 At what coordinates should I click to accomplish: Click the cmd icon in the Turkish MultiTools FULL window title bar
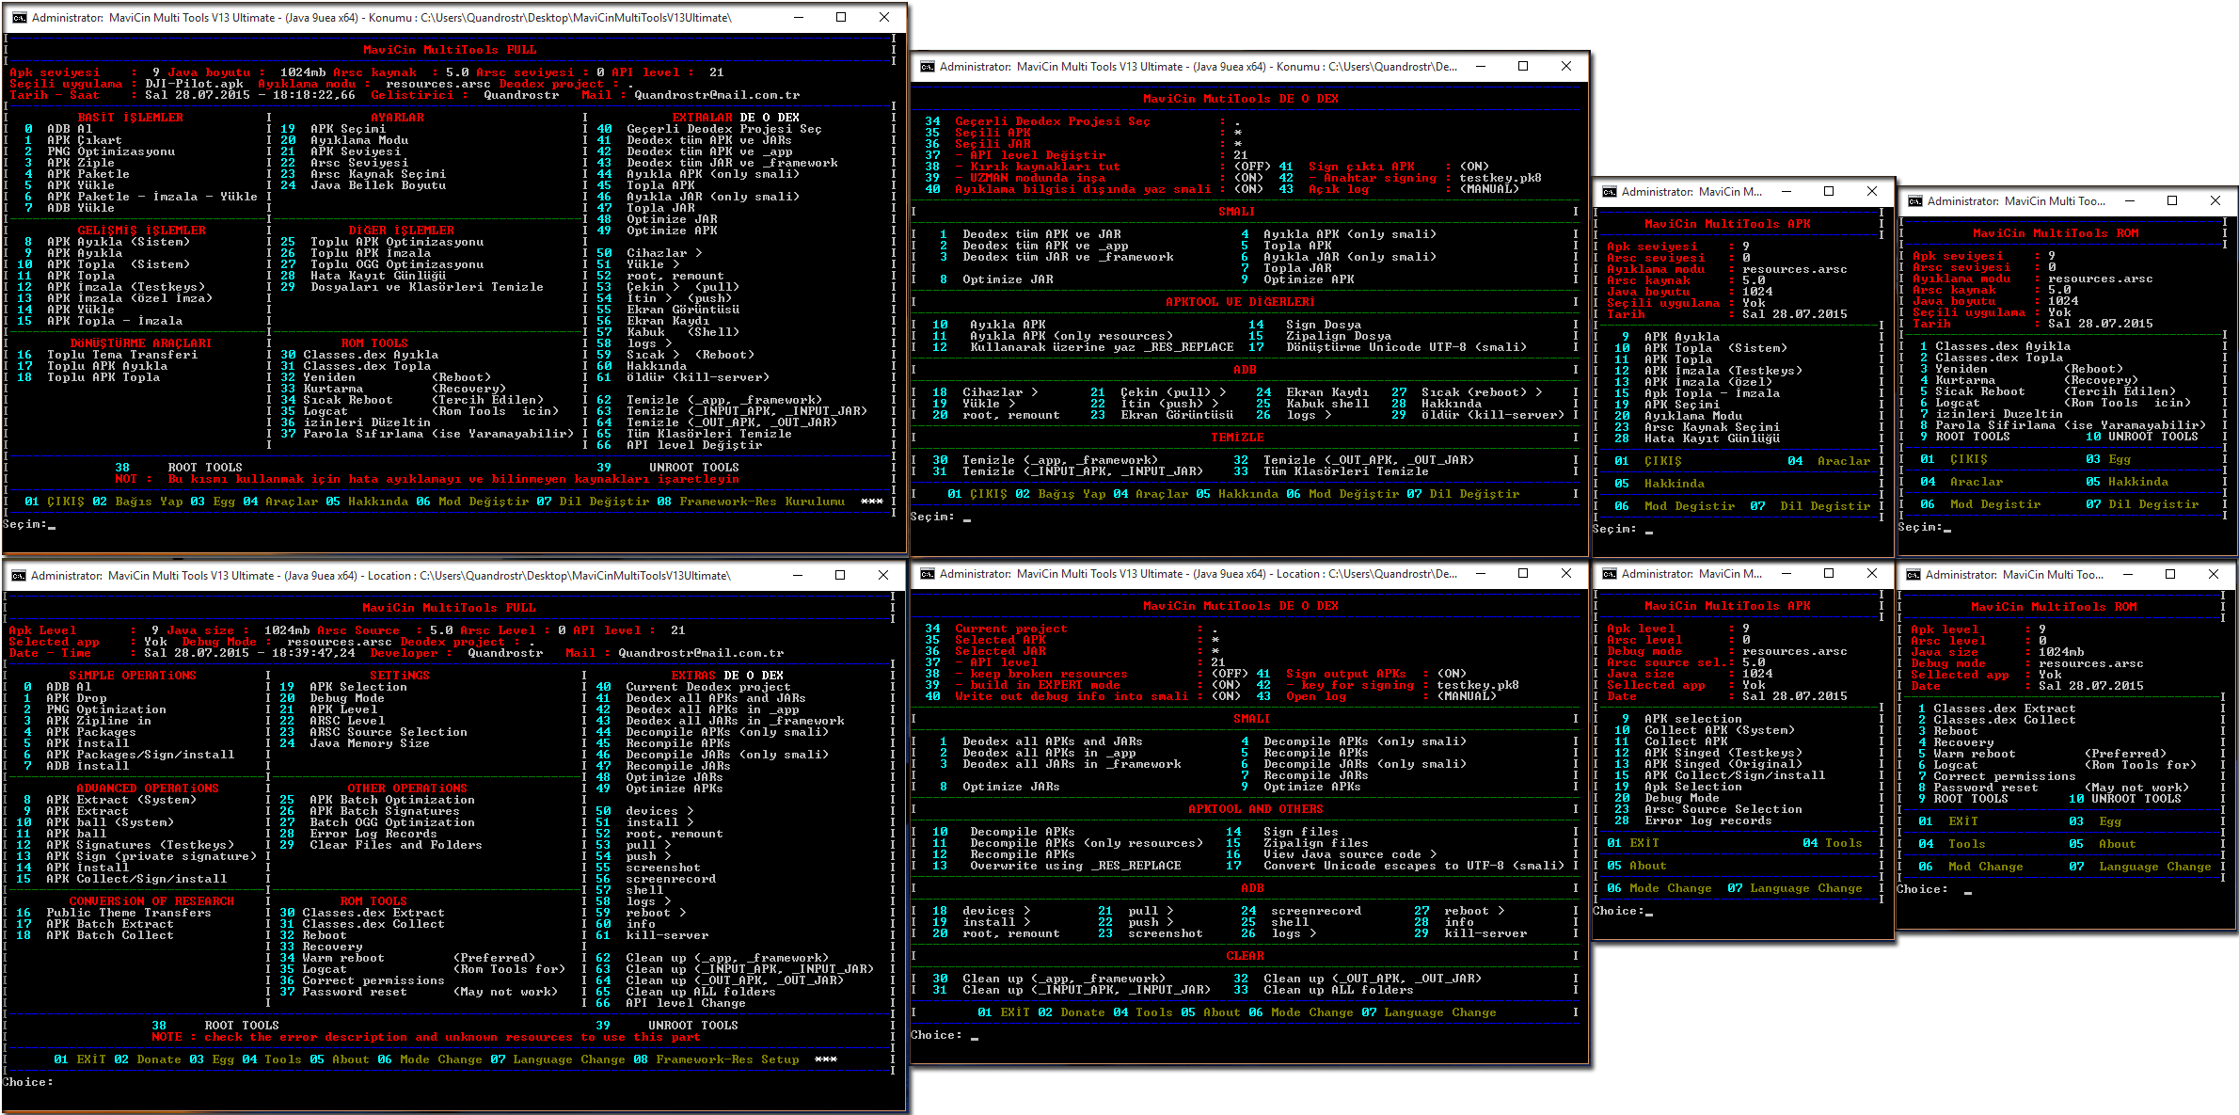click(19, 17)
